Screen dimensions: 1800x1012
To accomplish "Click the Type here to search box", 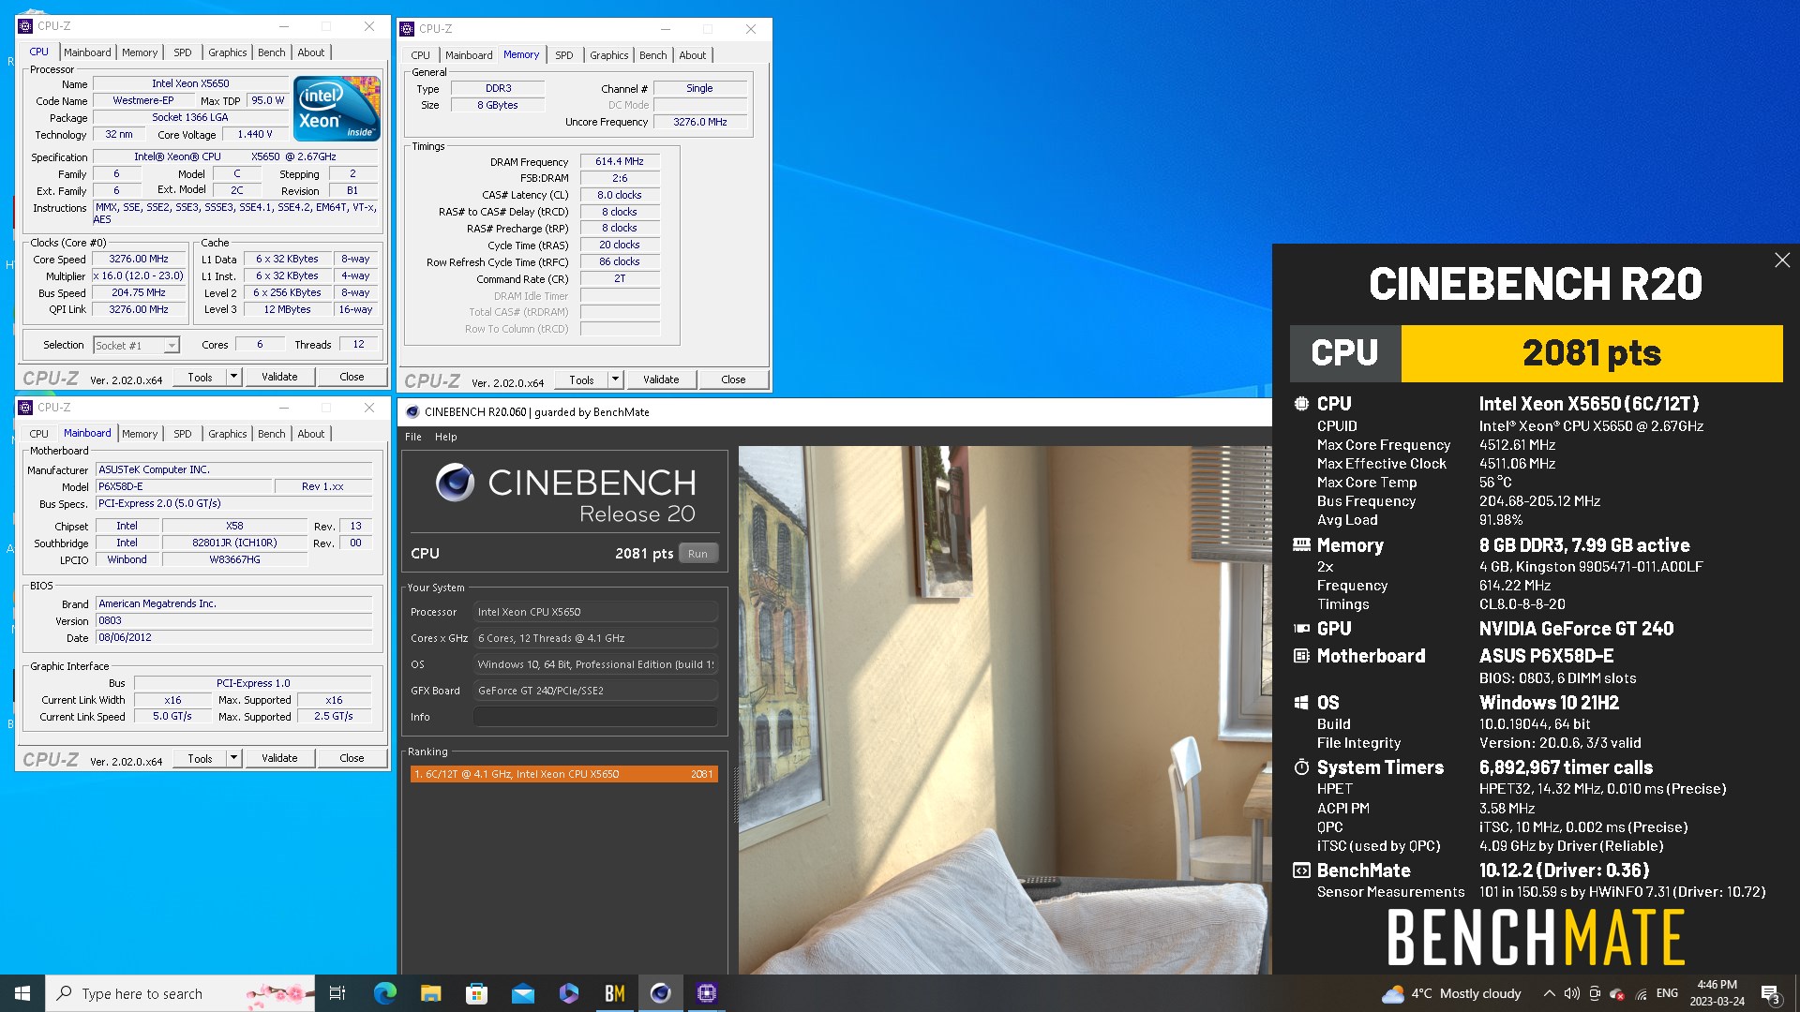I will pyautogui.click(x=180, y=993).
